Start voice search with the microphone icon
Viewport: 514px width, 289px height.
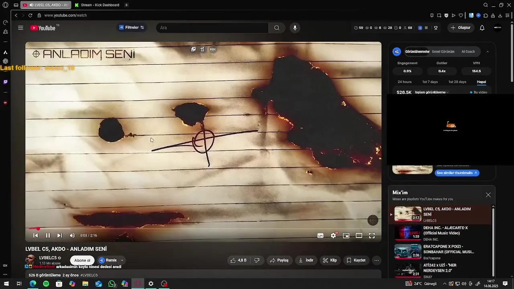295,28
